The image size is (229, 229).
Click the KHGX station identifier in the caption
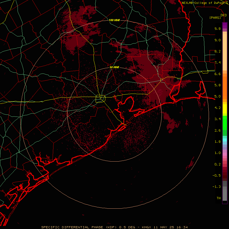147,227
